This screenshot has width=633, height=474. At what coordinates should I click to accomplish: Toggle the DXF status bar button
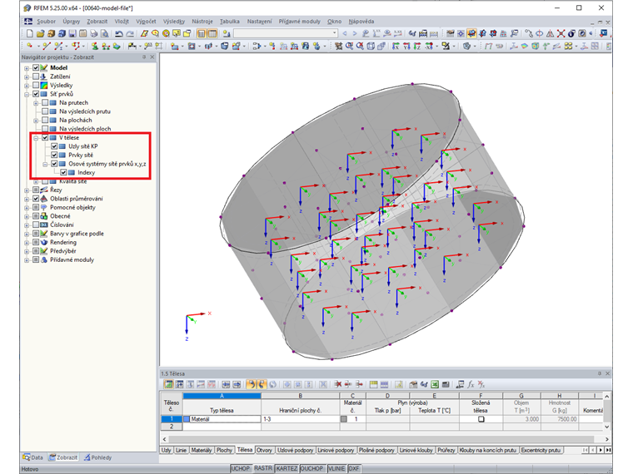tap(354, 468)
